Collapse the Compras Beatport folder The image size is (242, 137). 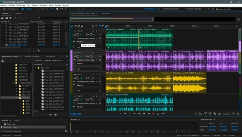tap(13, 83)
